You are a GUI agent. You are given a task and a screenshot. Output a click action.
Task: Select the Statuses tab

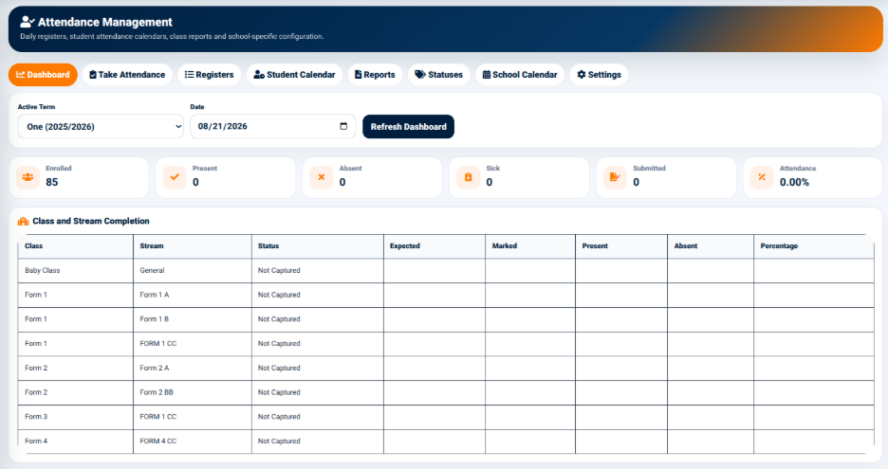pyautogui.click(x=439, y=75)
